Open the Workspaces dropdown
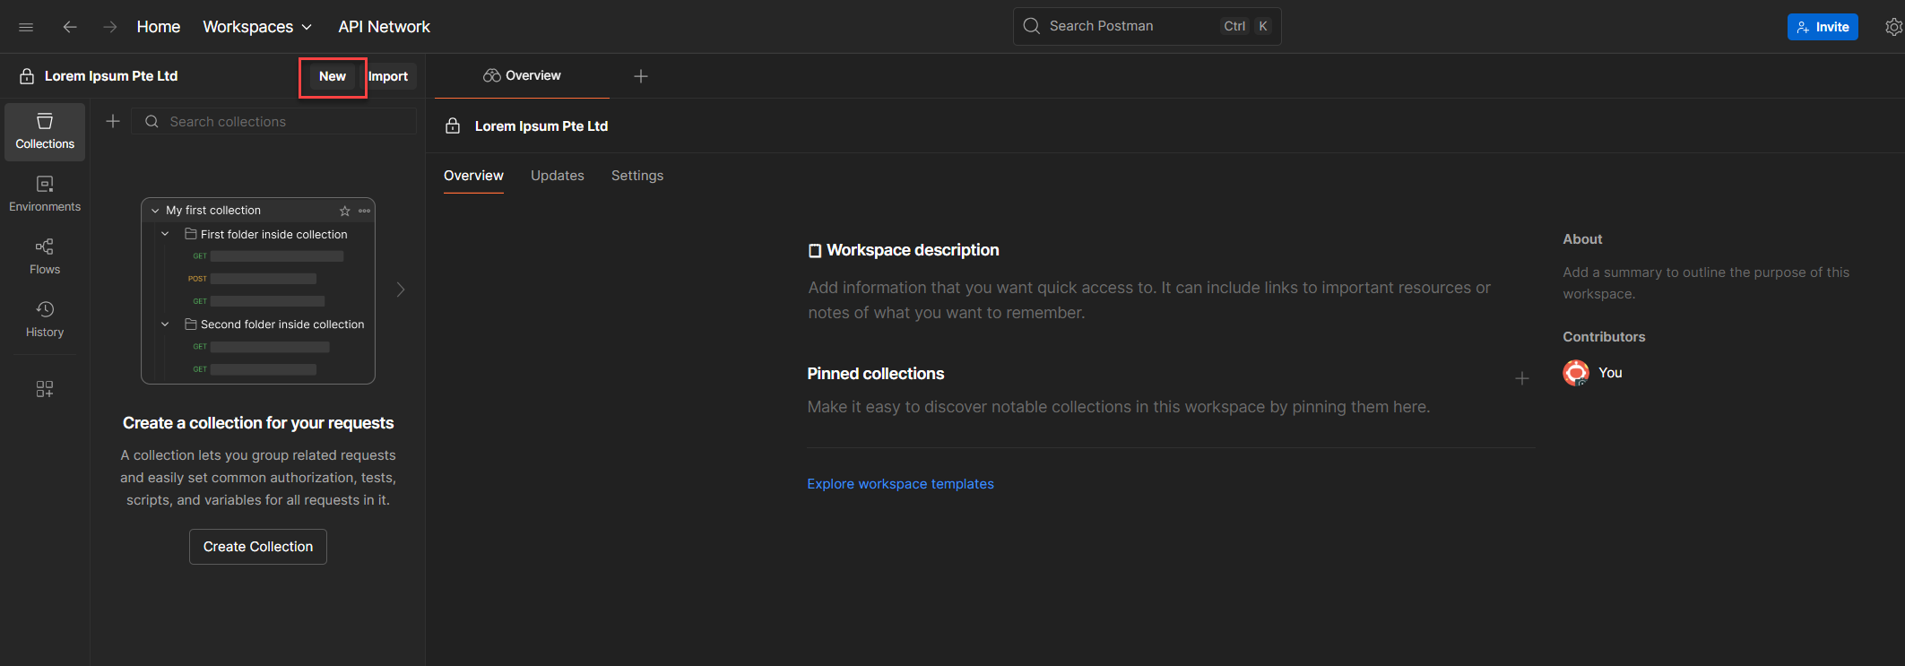 (x=257, y=27)
